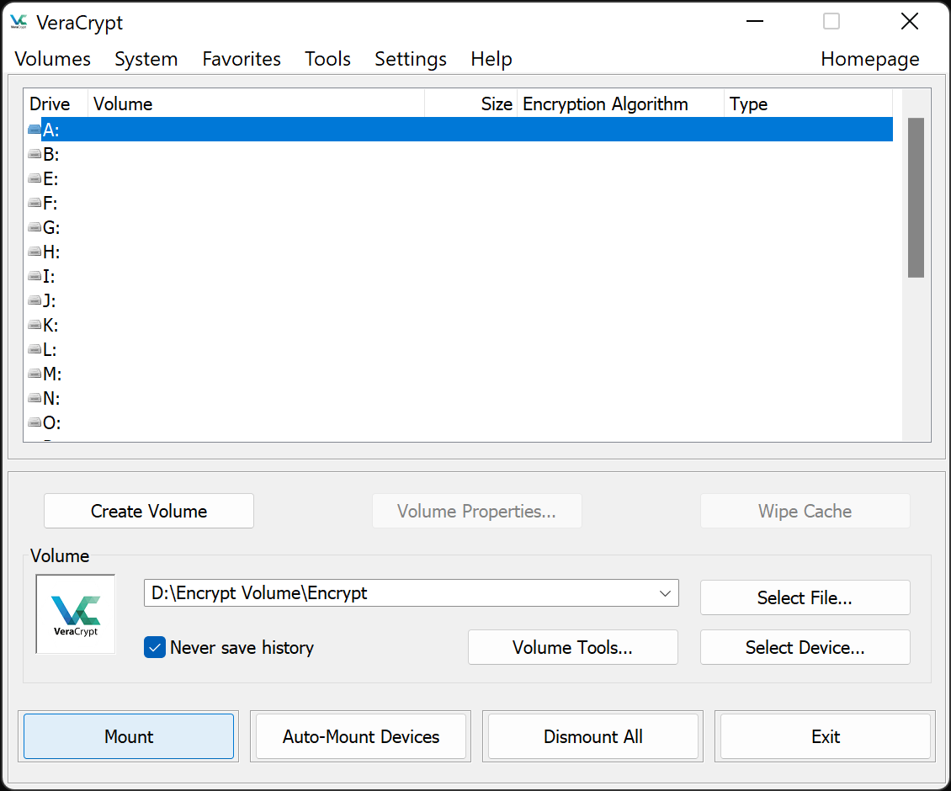Click the E: drive slot icon
951x791 pixels.
[35, 179]
